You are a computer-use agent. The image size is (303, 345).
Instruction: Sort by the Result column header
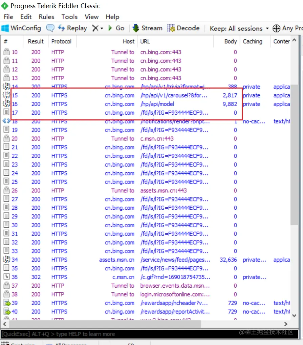(x=36, y=41)
